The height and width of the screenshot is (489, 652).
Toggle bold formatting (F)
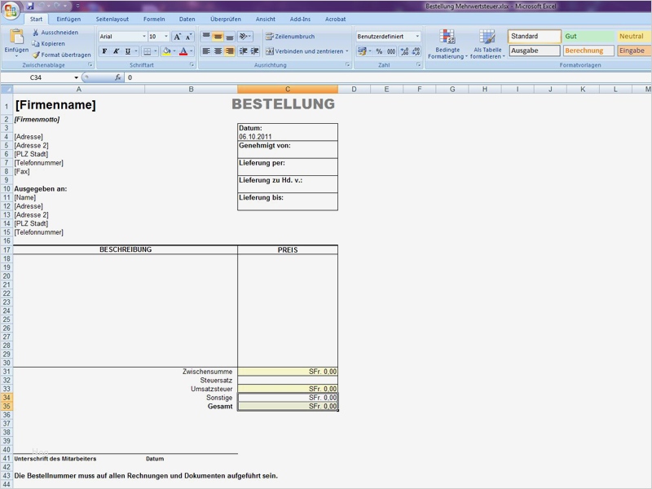(104, 51)
